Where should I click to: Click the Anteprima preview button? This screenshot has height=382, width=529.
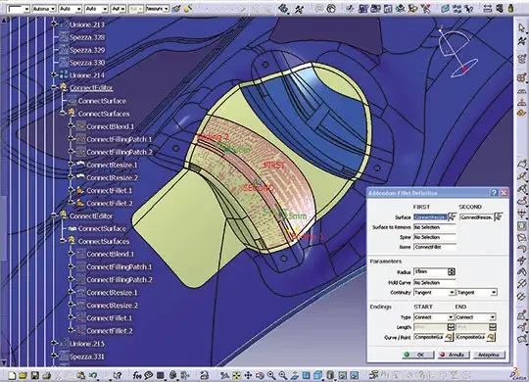tap(489, 355)
